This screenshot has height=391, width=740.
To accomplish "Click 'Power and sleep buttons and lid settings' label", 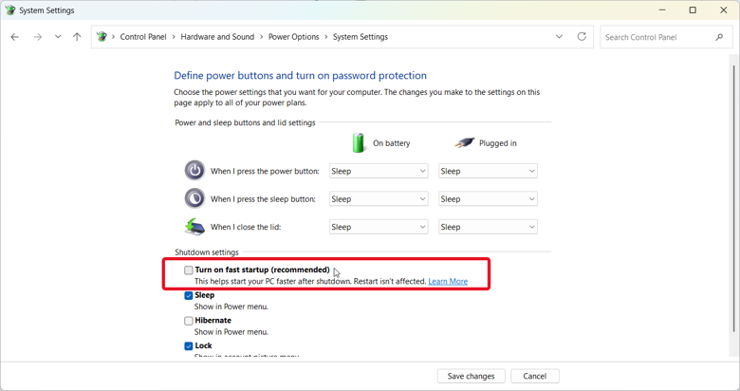I will (245, 122).
